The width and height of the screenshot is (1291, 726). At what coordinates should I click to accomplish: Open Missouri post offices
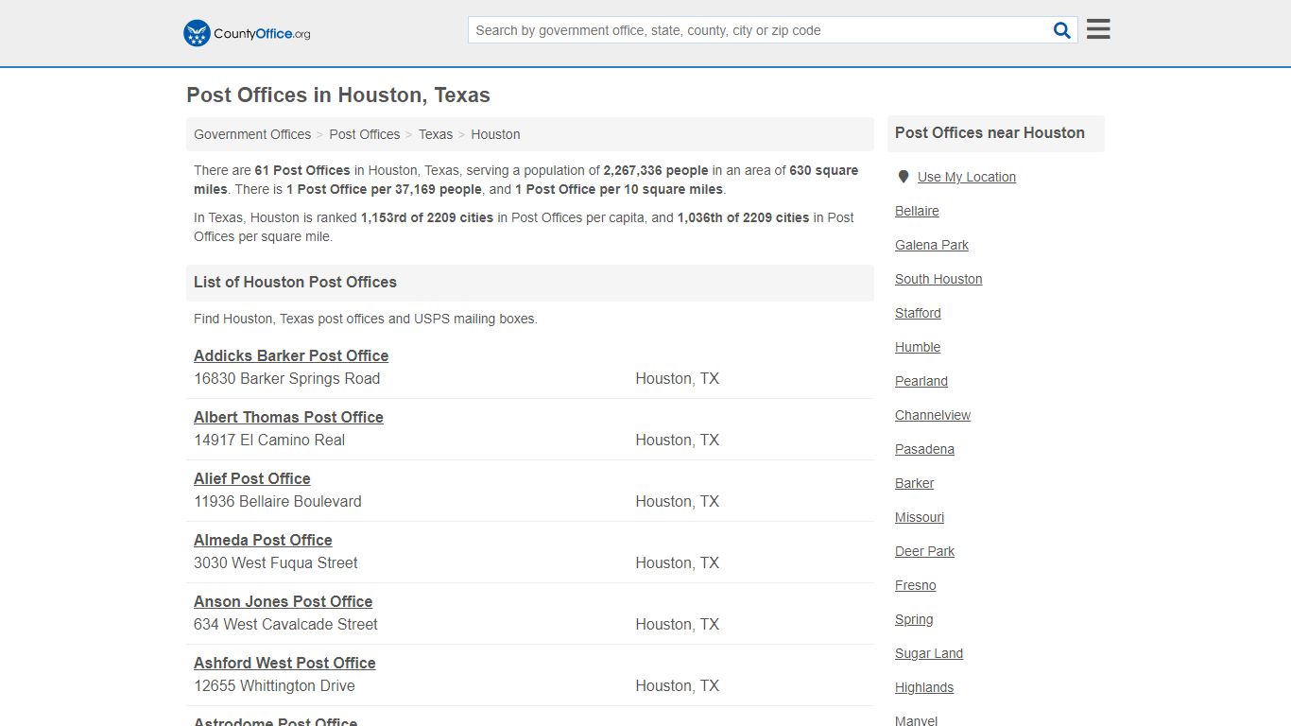920,517
